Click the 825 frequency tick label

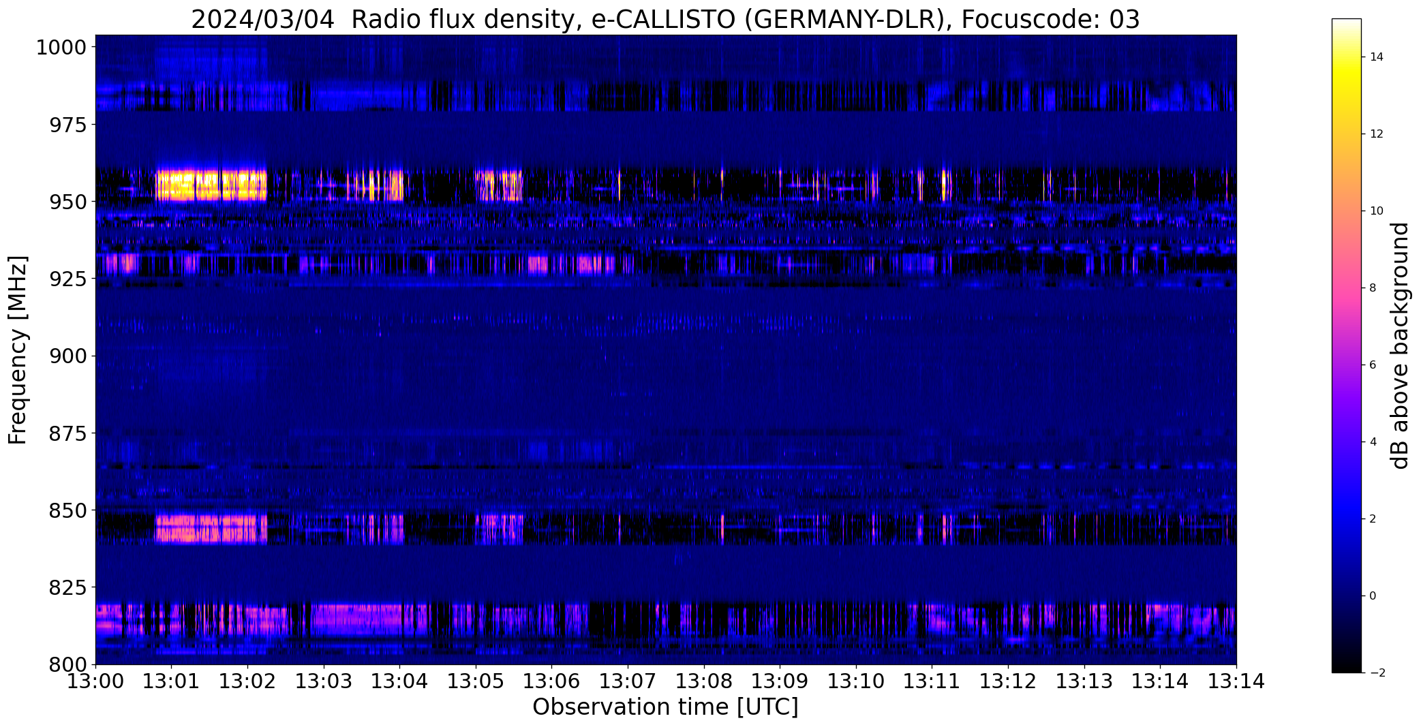tap(67, 587)
